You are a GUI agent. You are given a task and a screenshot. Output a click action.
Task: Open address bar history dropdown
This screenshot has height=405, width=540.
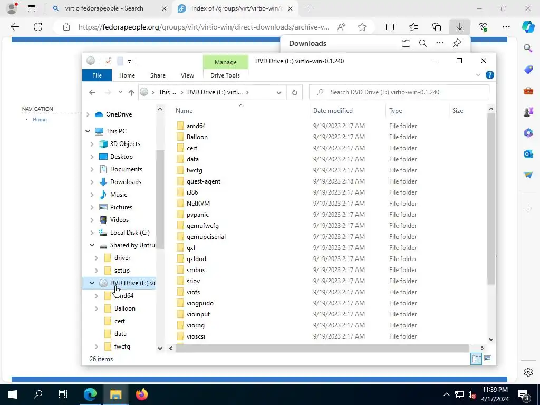279,92
